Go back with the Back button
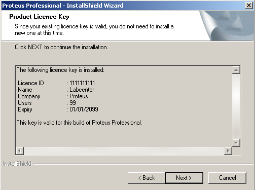The width and height of the screenshot is (255, 190). coord(147,178)
